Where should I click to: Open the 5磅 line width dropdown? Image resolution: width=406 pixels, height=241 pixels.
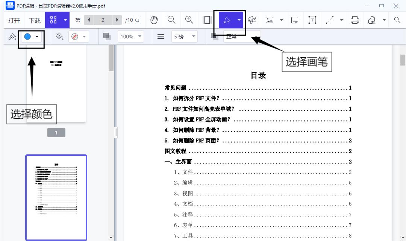pyautogui.click(x=184, y=37)
